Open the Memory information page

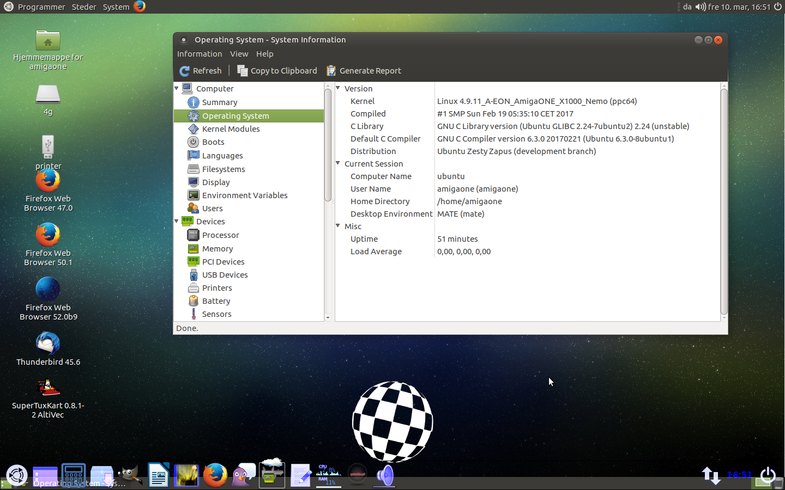coord(217,249)
